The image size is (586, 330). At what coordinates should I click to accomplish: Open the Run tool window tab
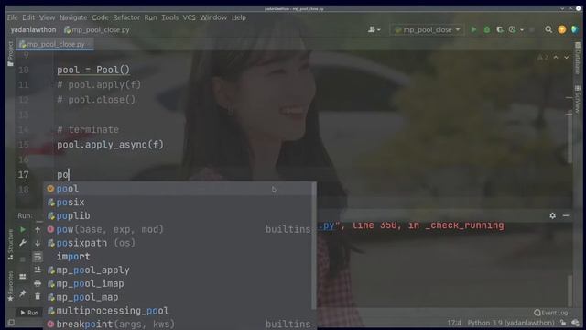click(x=29, y=313)
